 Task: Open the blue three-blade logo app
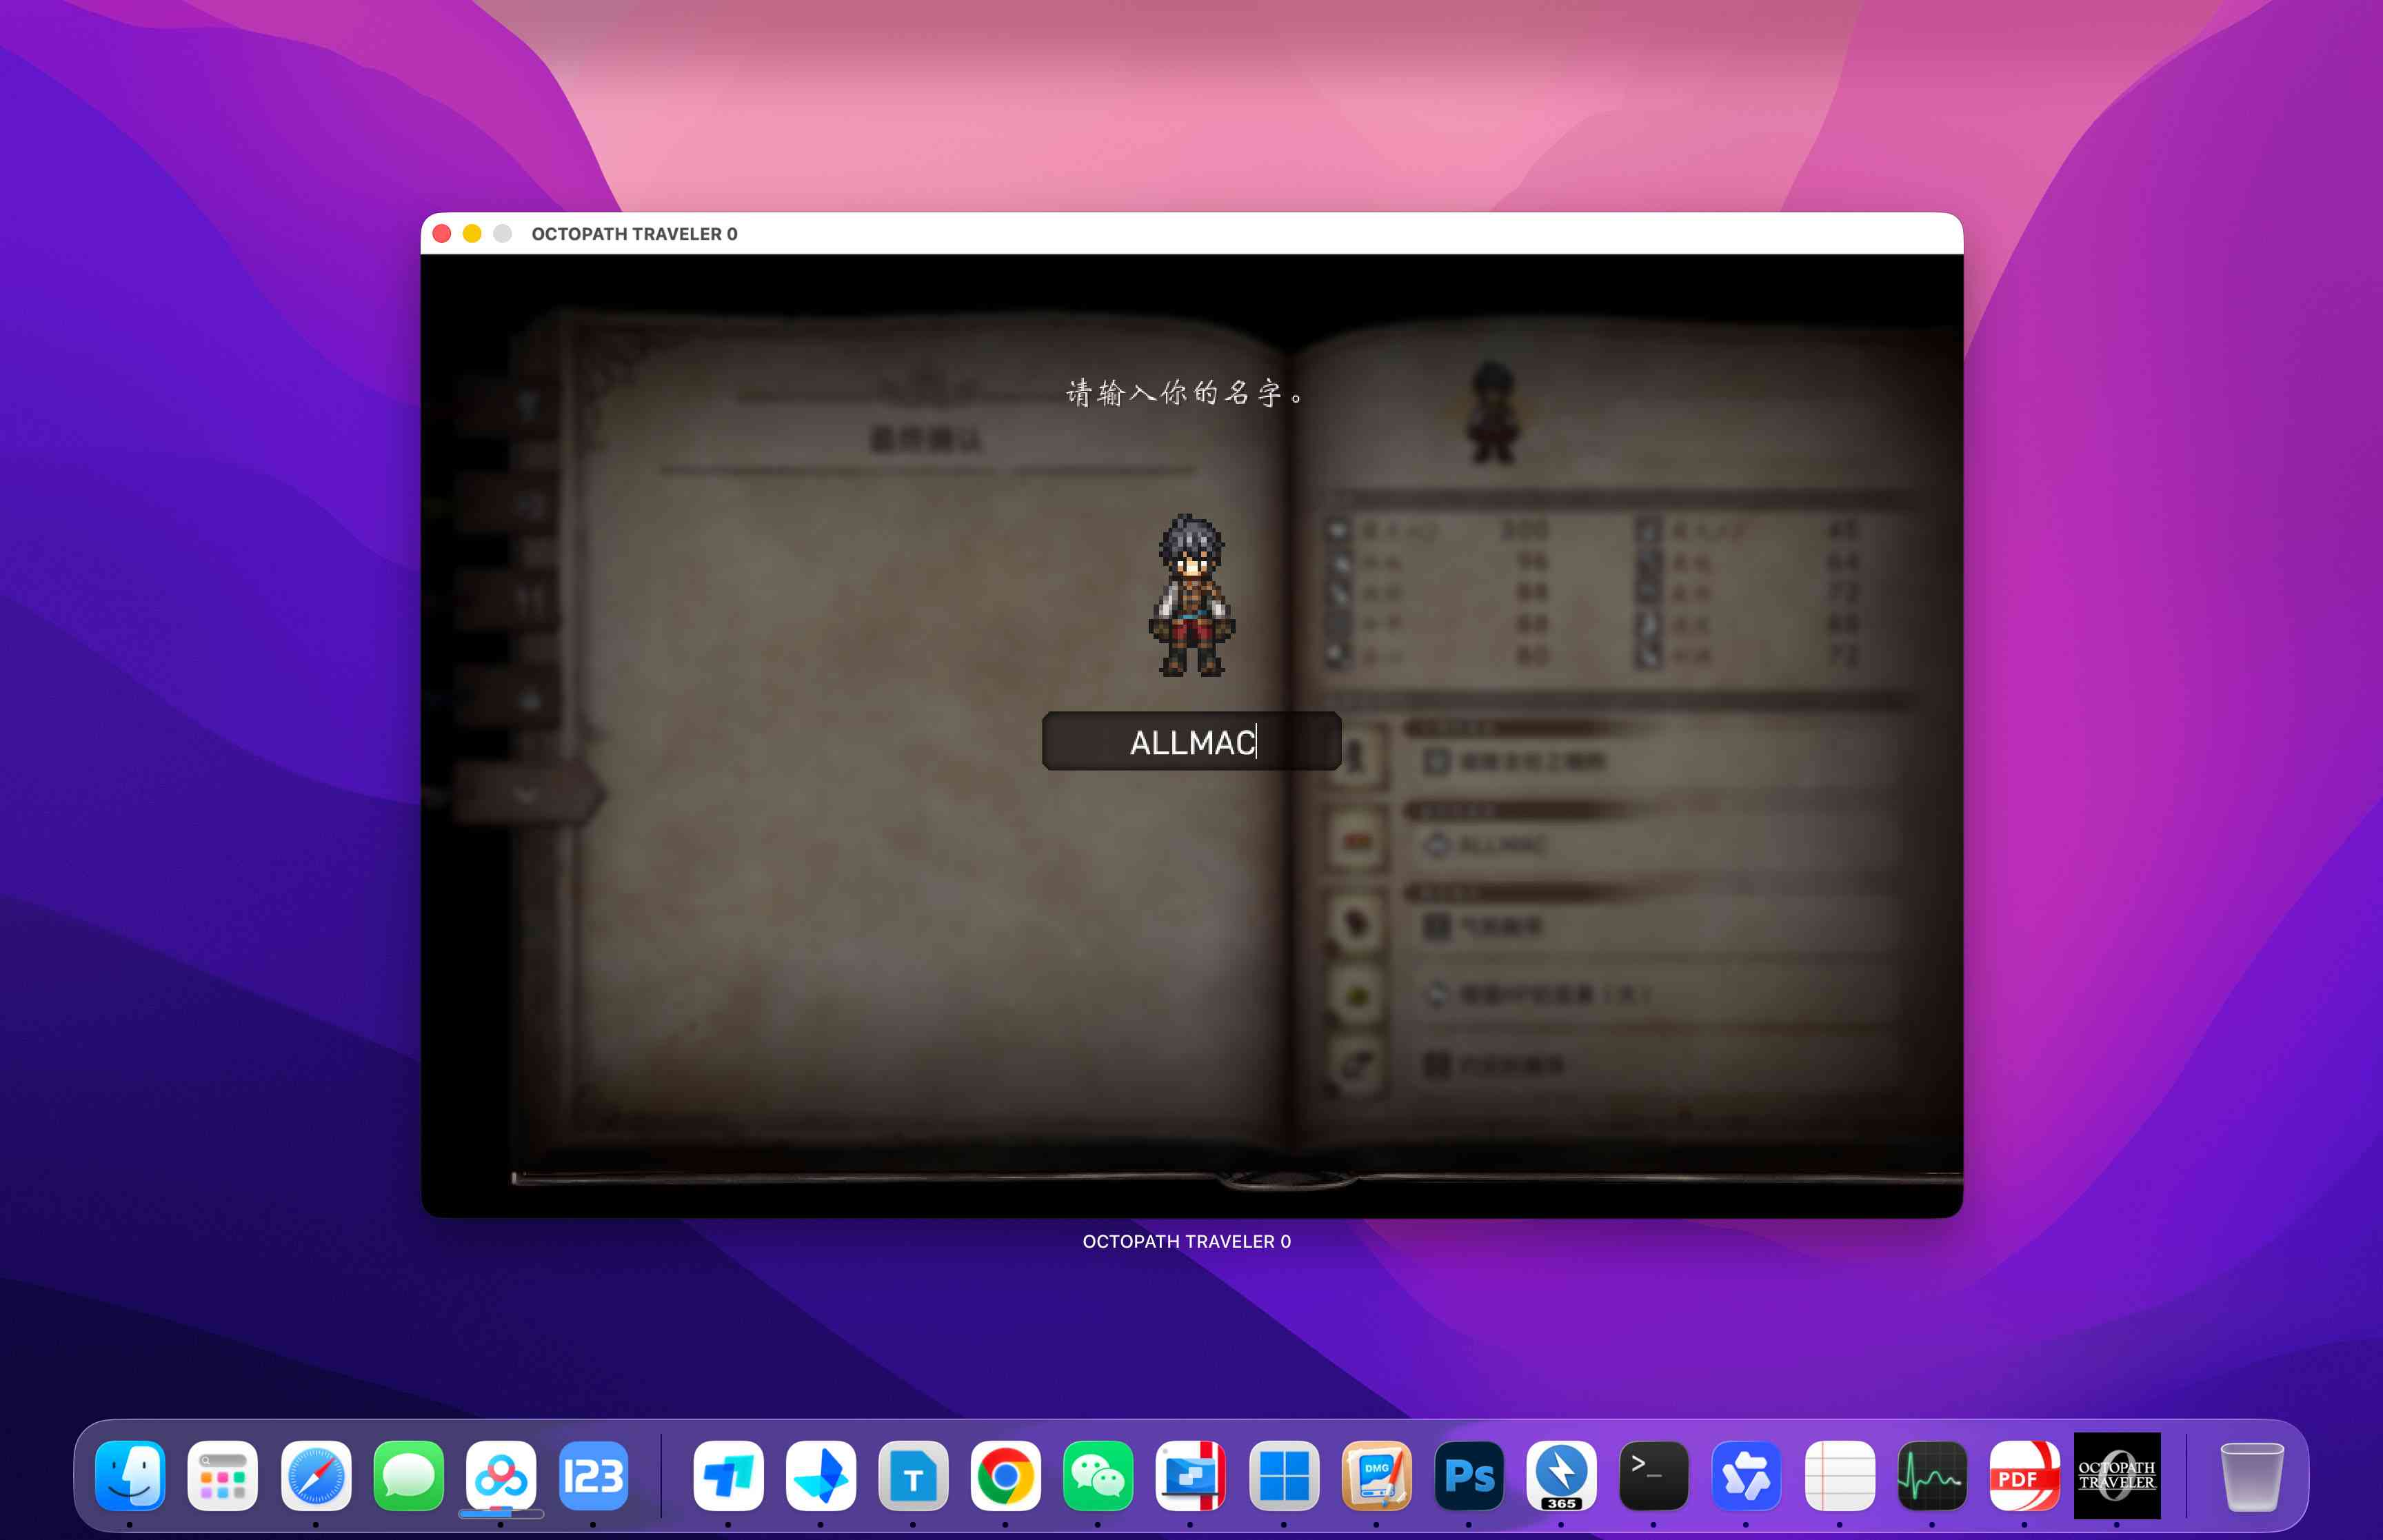click(1746, 1476)
